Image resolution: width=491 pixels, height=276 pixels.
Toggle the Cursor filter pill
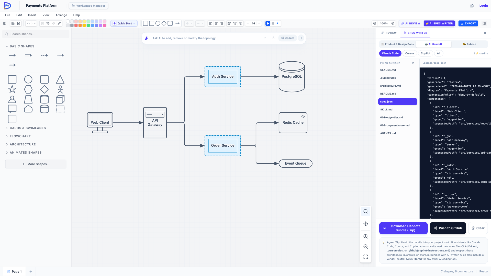tap(410, 53)
